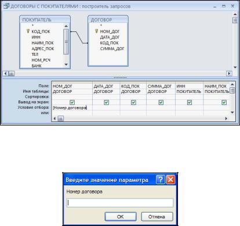Click the right arrow of table pane horizontal scrollbar

tap(229, 73)
